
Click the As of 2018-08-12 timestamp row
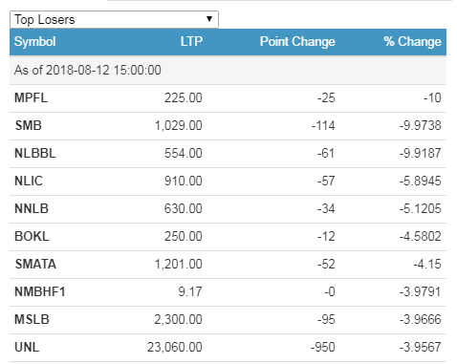point(228,70)
